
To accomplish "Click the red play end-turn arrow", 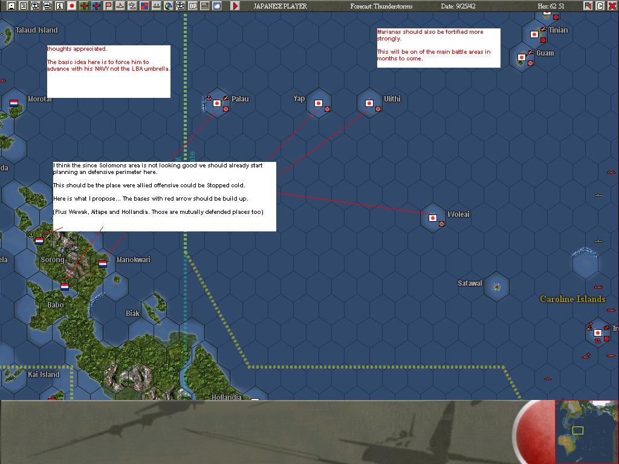I will click(x=235, y=6).
